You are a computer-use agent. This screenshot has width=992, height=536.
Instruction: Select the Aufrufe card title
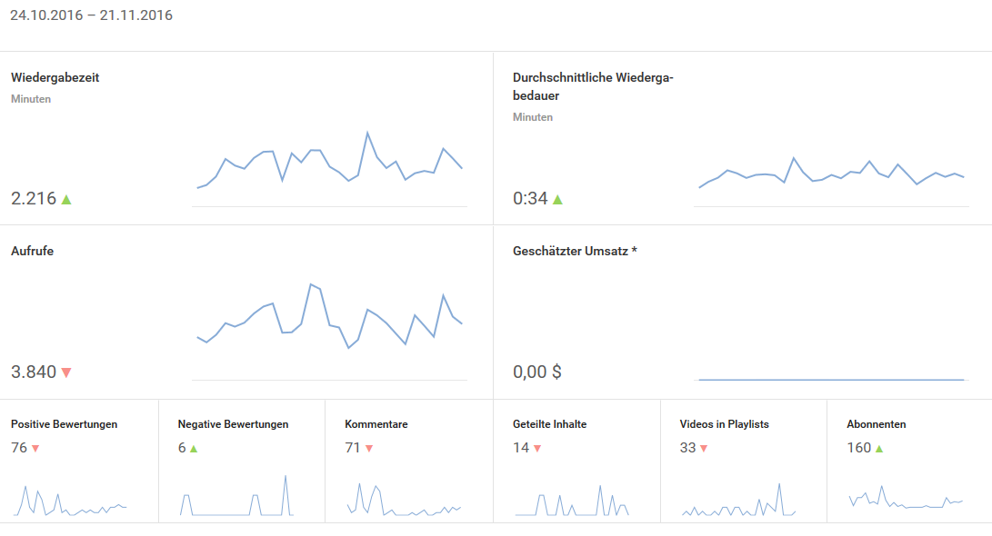tap(34, 252)
